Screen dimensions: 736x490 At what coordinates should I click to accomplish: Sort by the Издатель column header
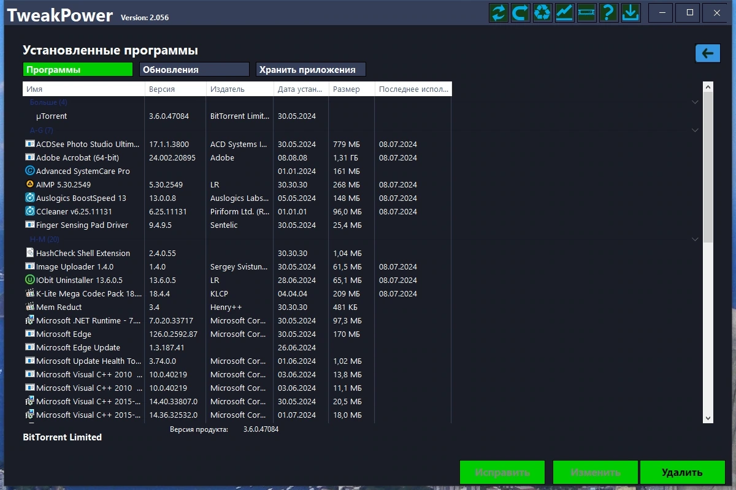pyautogui.click(x=240, y=89)
